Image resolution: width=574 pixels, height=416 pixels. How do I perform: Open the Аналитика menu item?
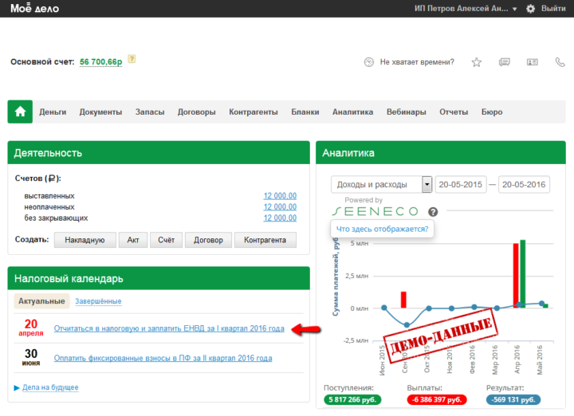(352, 112)
